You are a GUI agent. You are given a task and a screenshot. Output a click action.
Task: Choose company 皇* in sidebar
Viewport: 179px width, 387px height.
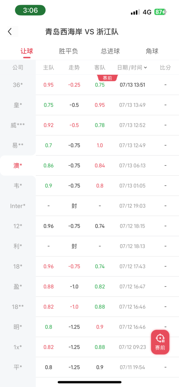point(18,105)
